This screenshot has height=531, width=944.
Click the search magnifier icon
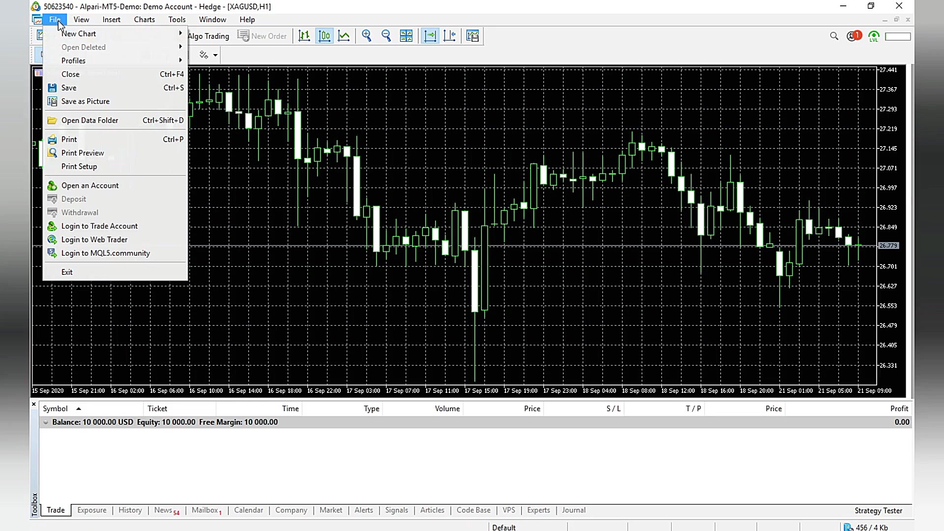[834, 36]
